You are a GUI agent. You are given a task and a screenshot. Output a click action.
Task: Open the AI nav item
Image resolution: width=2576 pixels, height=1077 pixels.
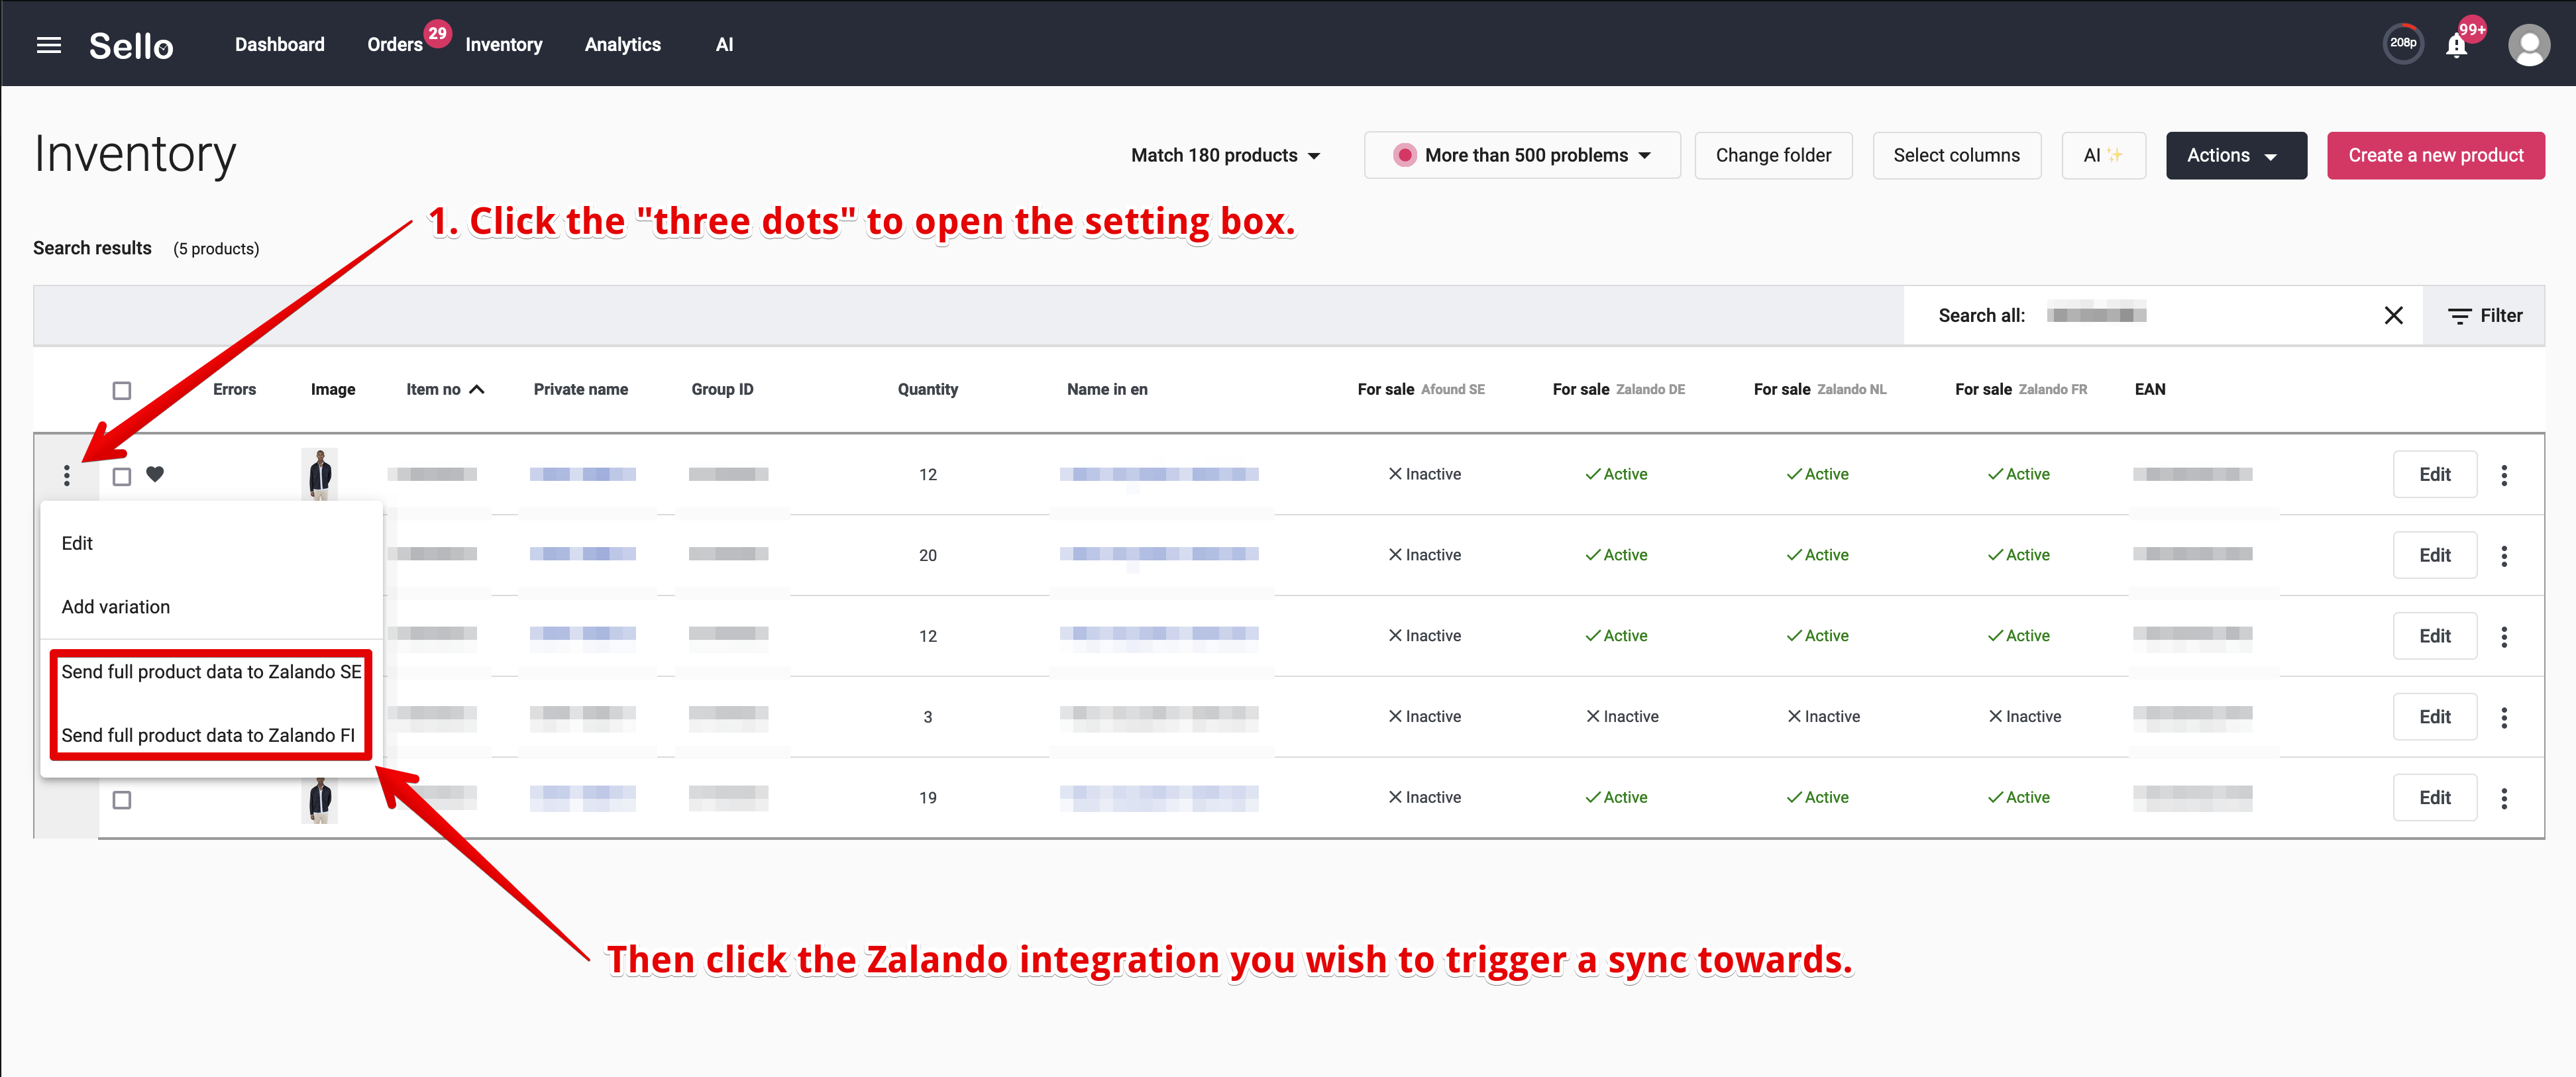(724, 45)
